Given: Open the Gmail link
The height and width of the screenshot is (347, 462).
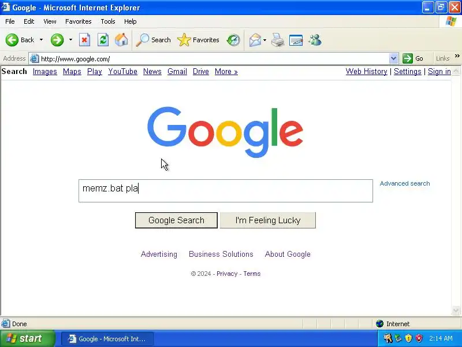Looking at the screenshot, I should [177, 71].
